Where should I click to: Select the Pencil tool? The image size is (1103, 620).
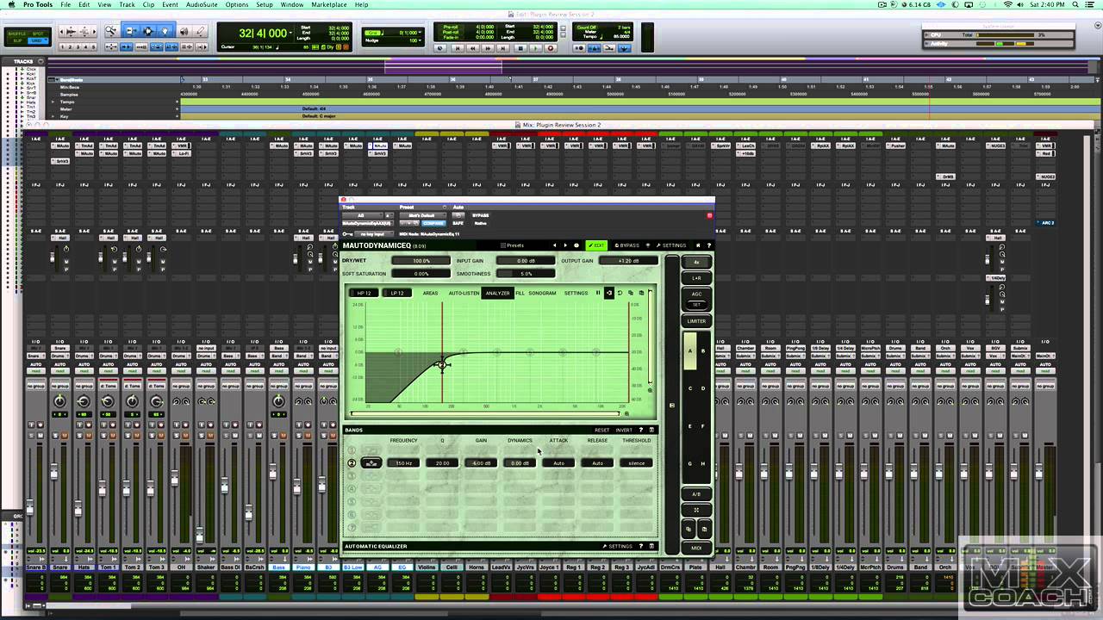point(202,31)
